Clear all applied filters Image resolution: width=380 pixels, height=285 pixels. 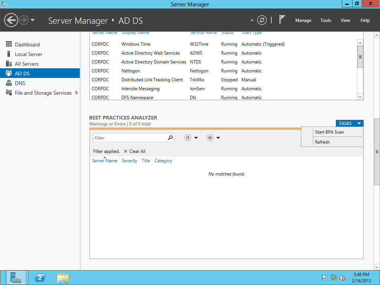click(135, 151)
